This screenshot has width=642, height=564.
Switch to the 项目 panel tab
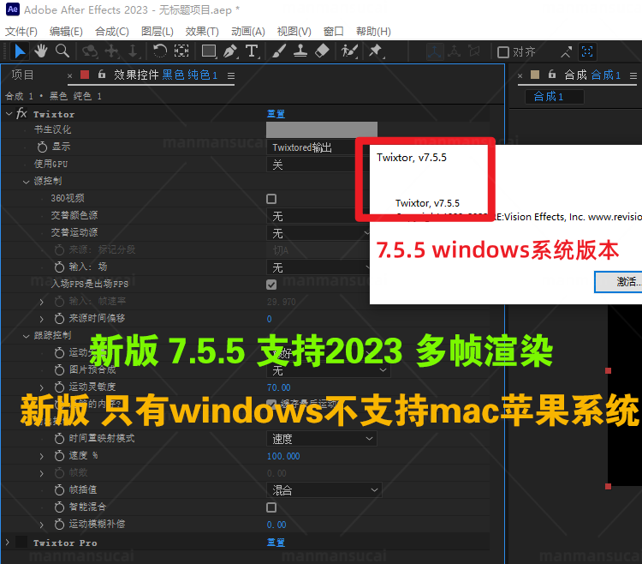coord(22,75)
